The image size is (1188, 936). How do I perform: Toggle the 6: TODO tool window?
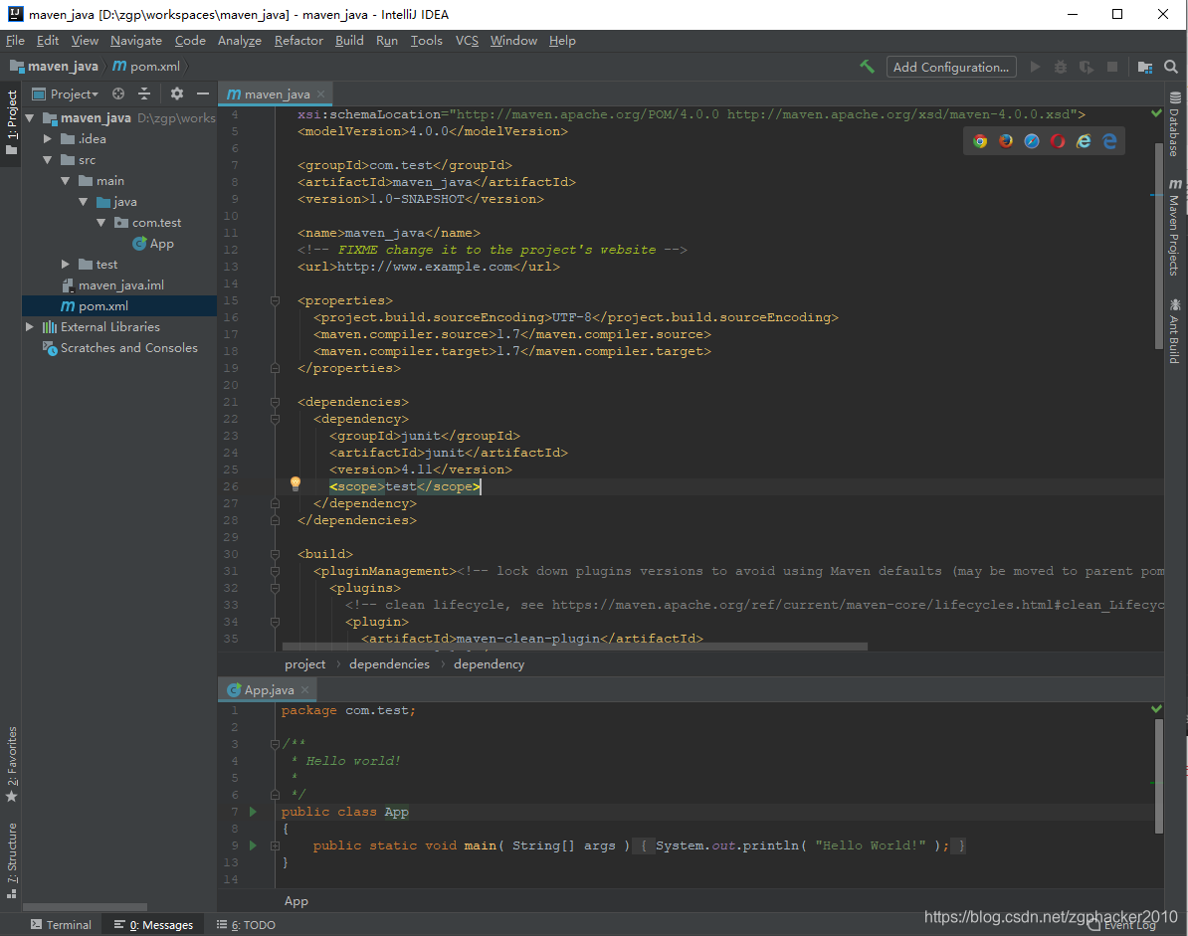246,925
